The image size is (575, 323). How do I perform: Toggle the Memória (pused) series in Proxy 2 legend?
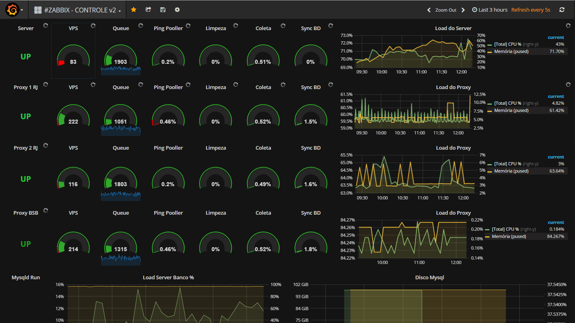tap(511, 171)
